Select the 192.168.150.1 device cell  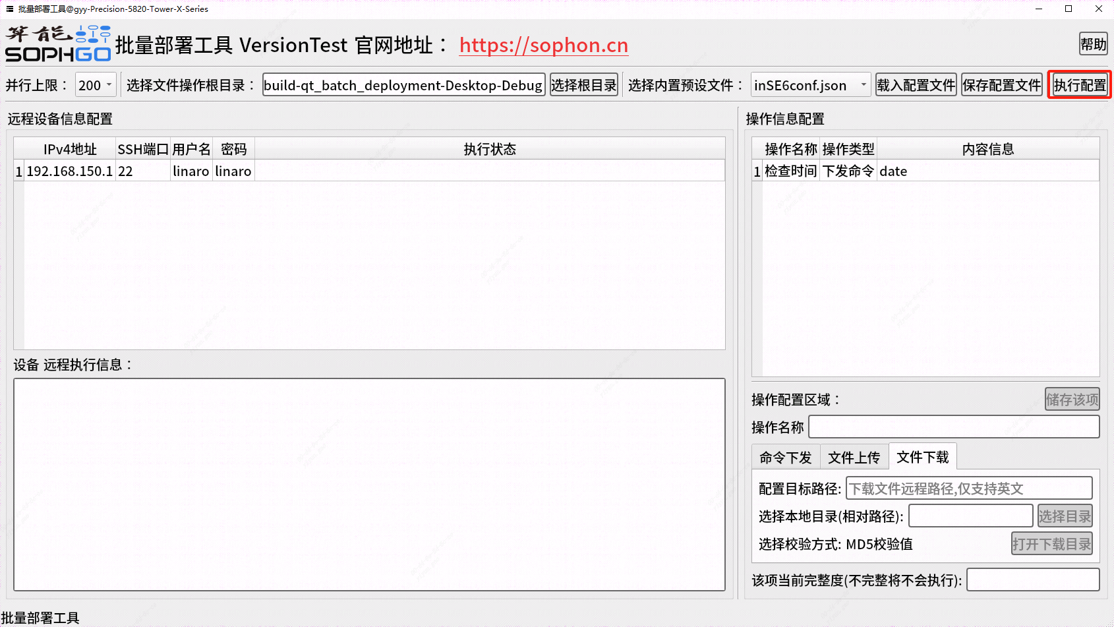(69, 171)
